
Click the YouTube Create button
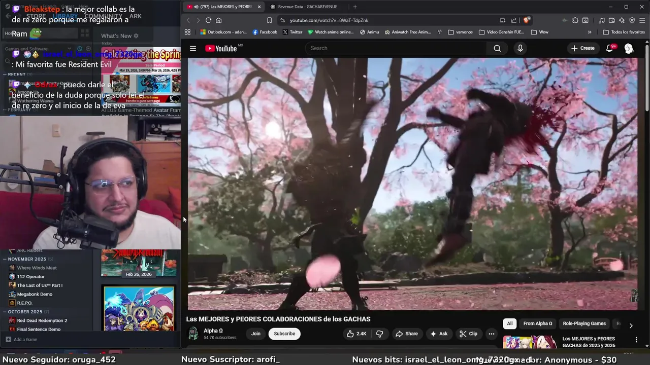582,48
